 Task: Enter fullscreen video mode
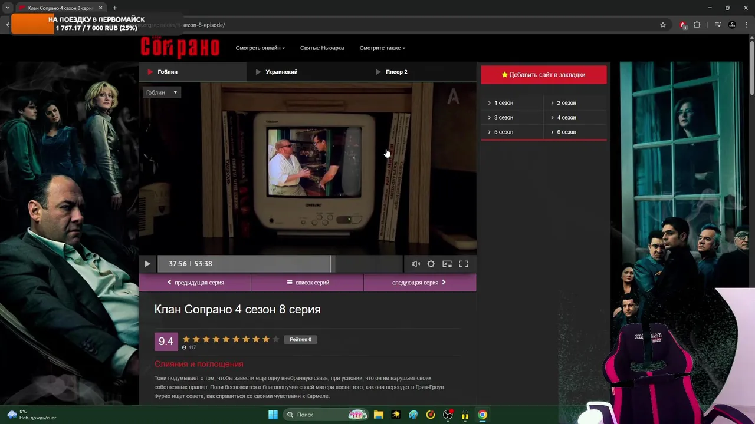[x=464, y=264]
